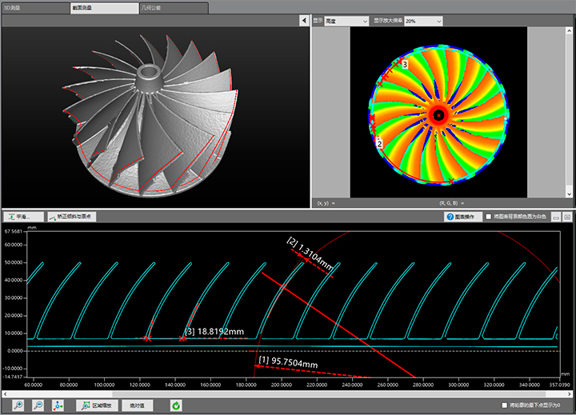Click the 平滑 smoothing button
This screenshot has height=415, width=576.
coord(22,216)
